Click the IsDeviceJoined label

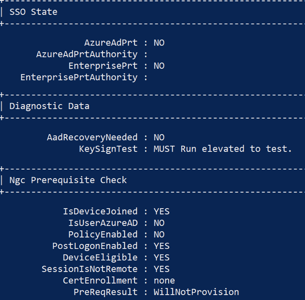pos(100,211)
